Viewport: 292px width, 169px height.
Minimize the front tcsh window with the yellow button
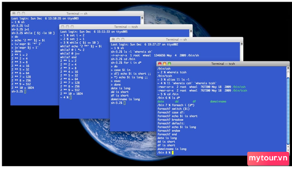(x=165, y=63)
